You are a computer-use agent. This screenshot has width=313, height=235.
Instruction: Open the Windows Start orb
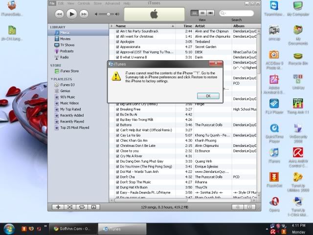click(x=9, y=229)
